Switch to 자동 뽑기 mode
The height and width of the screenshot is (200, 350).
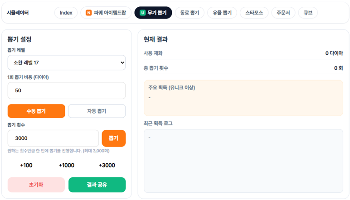[x=97, y=111]
